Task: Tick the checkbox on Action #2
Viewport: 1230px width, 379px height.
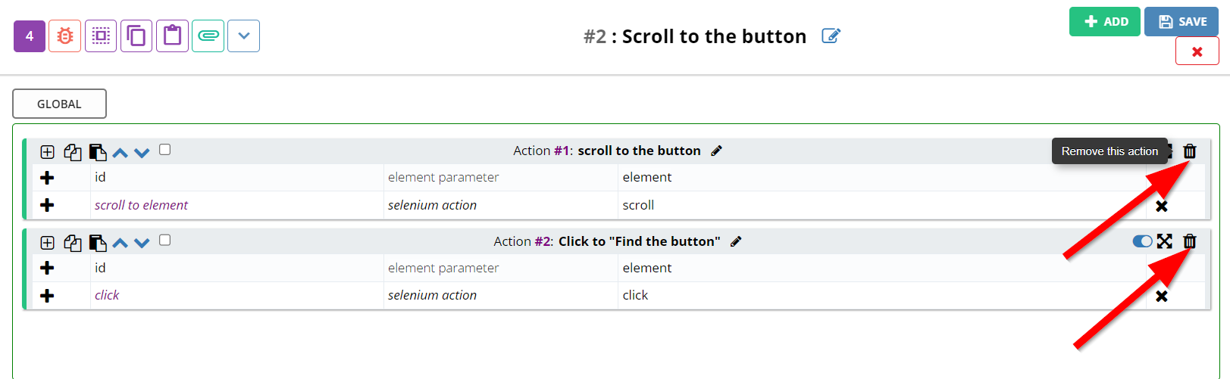Action: pyautogui.click(x=165, y=241)
